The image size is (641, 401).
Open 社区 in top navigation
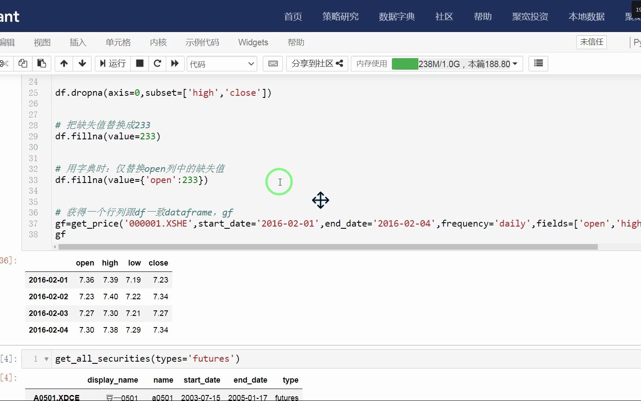coord(444,17)
